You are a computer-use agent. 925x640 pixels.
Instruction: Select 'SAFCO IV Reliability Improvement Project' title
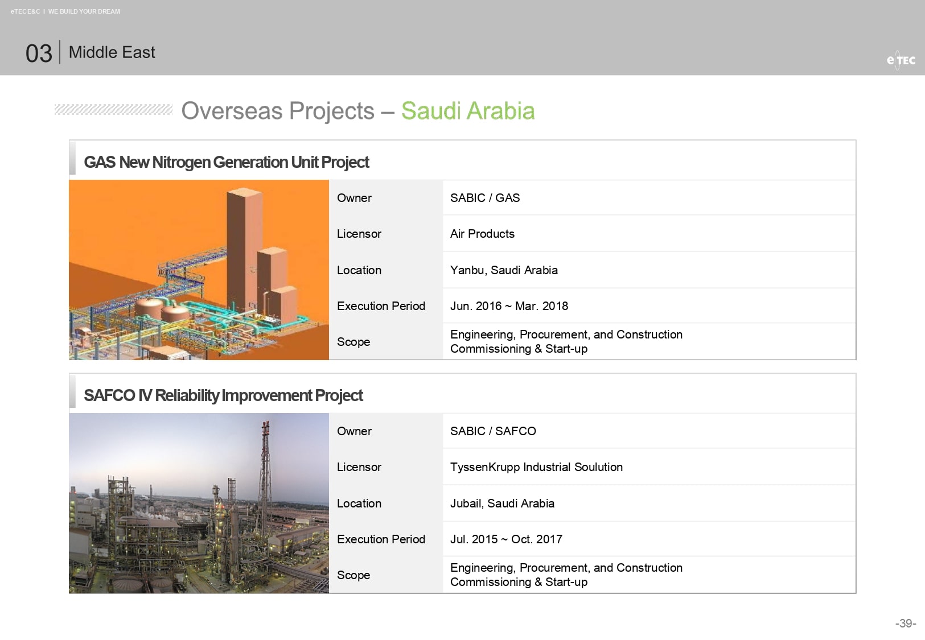[x=223, y=395]
